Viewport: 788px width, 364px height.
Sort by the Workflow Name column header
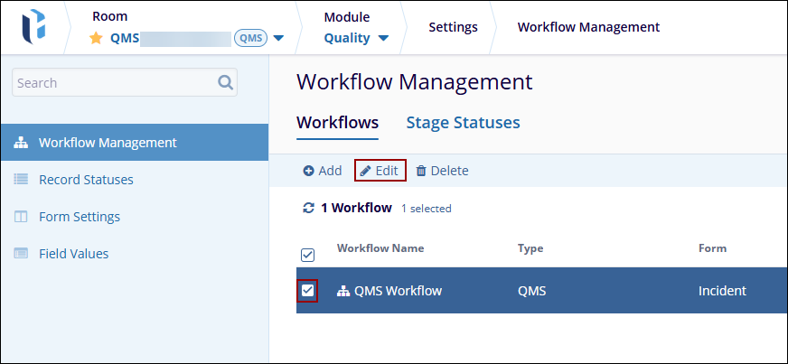pyautogui.click(x=380, y=248)
